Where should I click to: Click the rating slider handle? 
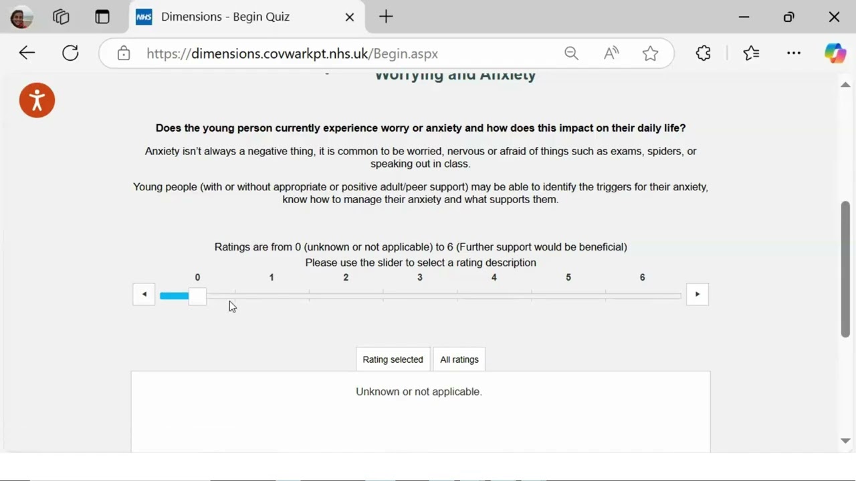point(197,296)
